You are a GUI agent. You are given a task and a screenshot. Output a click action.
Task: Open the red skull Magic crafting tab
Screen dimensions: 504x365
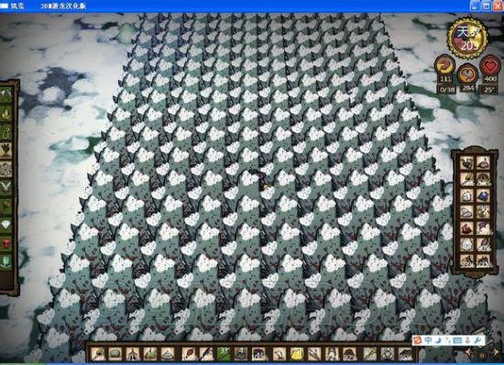tap(6, 243)
